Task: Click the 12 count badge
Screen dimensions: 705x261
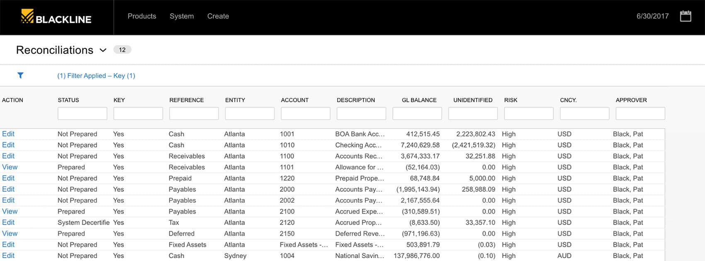Action: [x=122, y=50]
